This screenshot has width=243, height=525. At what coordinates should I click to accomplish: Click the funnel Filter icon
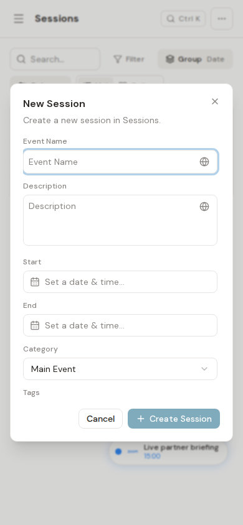pos(118,59)
